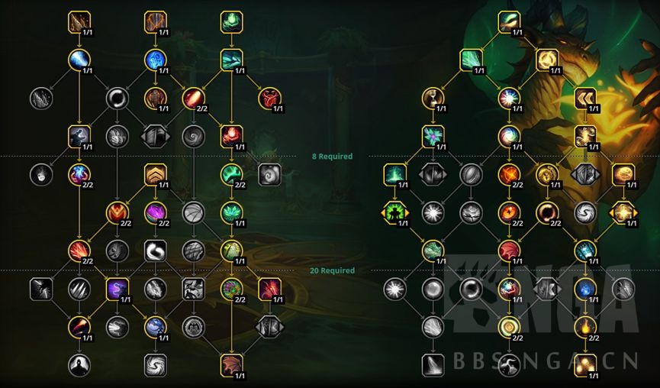
Task: Click the red crab-like creature talent
Action: click(269, 99)
